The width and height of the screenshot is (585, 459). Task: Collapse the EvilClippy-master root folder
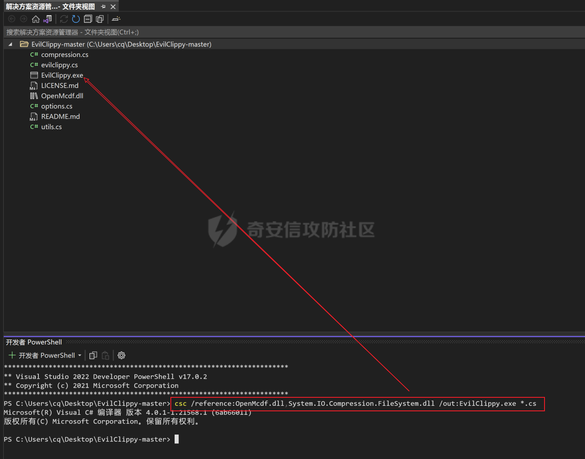tap(11, 44)
